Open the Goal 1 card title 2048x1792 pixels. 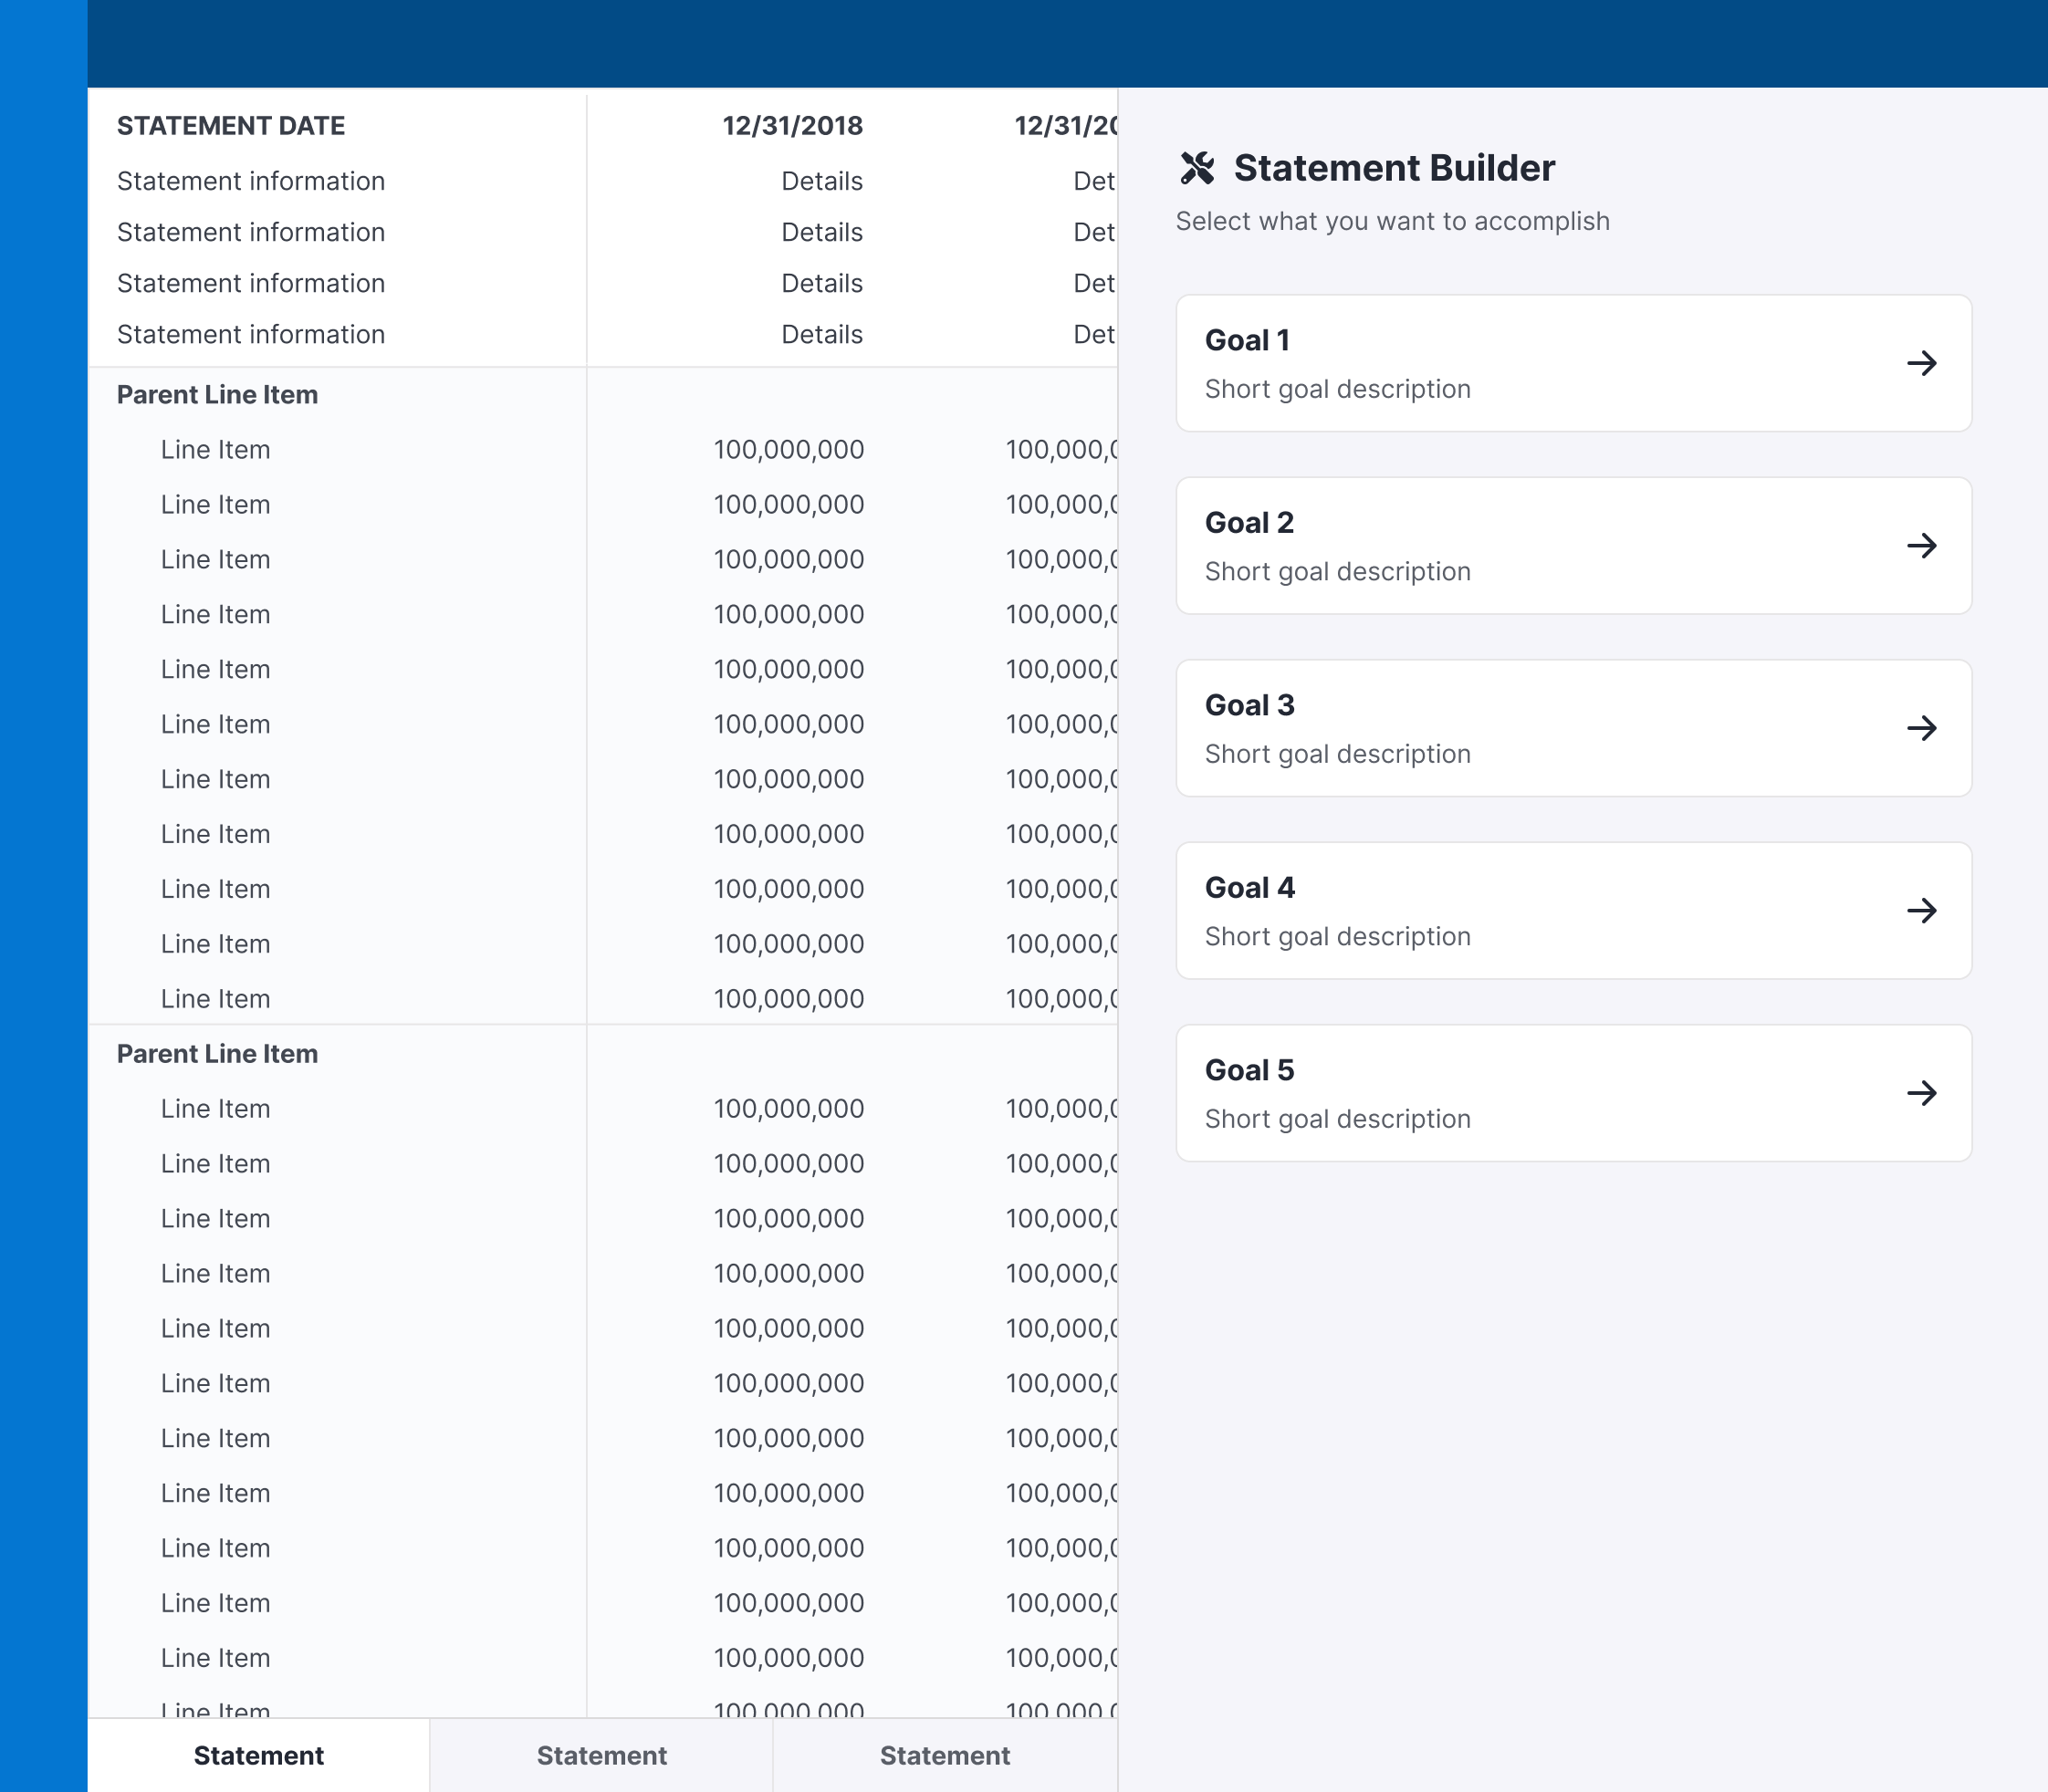pyautogui.click(x=1246, y=340)
